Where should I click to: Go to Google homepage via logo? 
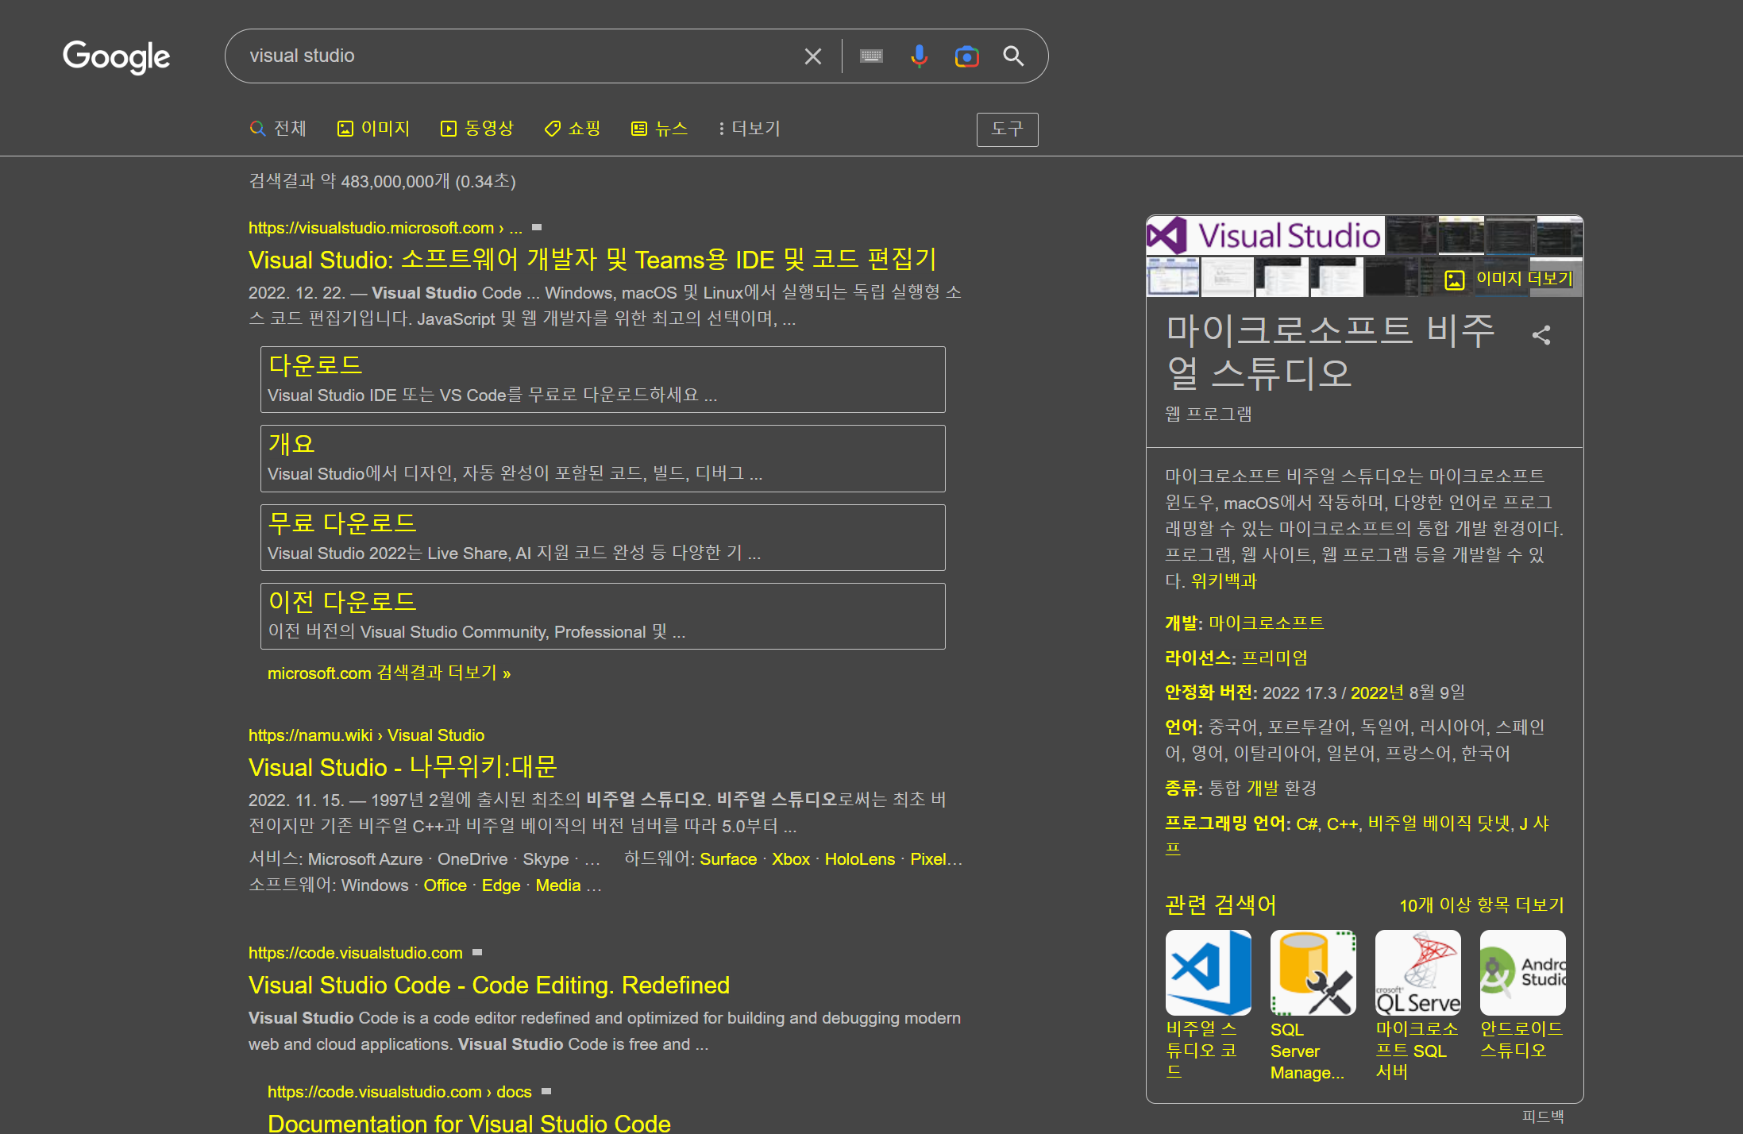point(117,56)
